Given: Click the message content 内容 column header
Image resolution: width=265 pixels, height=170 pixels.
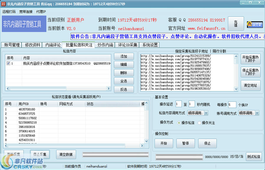Looking at the screenshot, I should tap(66, 58).
